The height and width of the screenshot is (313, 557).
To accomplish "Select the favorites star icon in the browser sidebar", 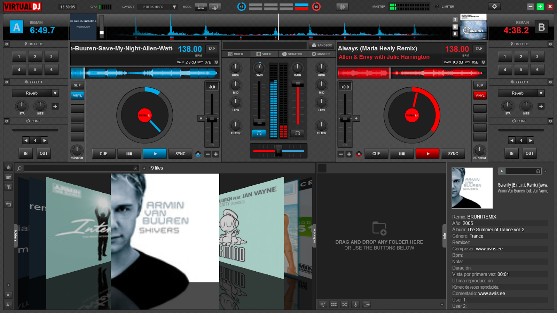I will click(8, 168).
